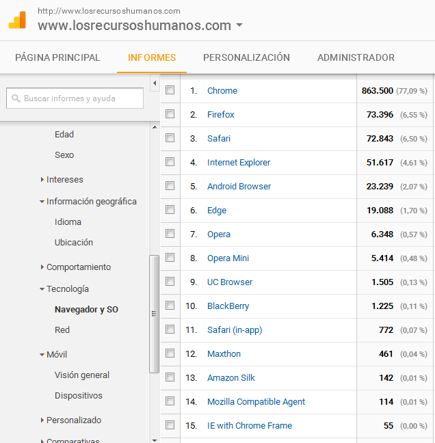
Task: Collapse the sidebar with the left arrow
Action: pos(155,83)
